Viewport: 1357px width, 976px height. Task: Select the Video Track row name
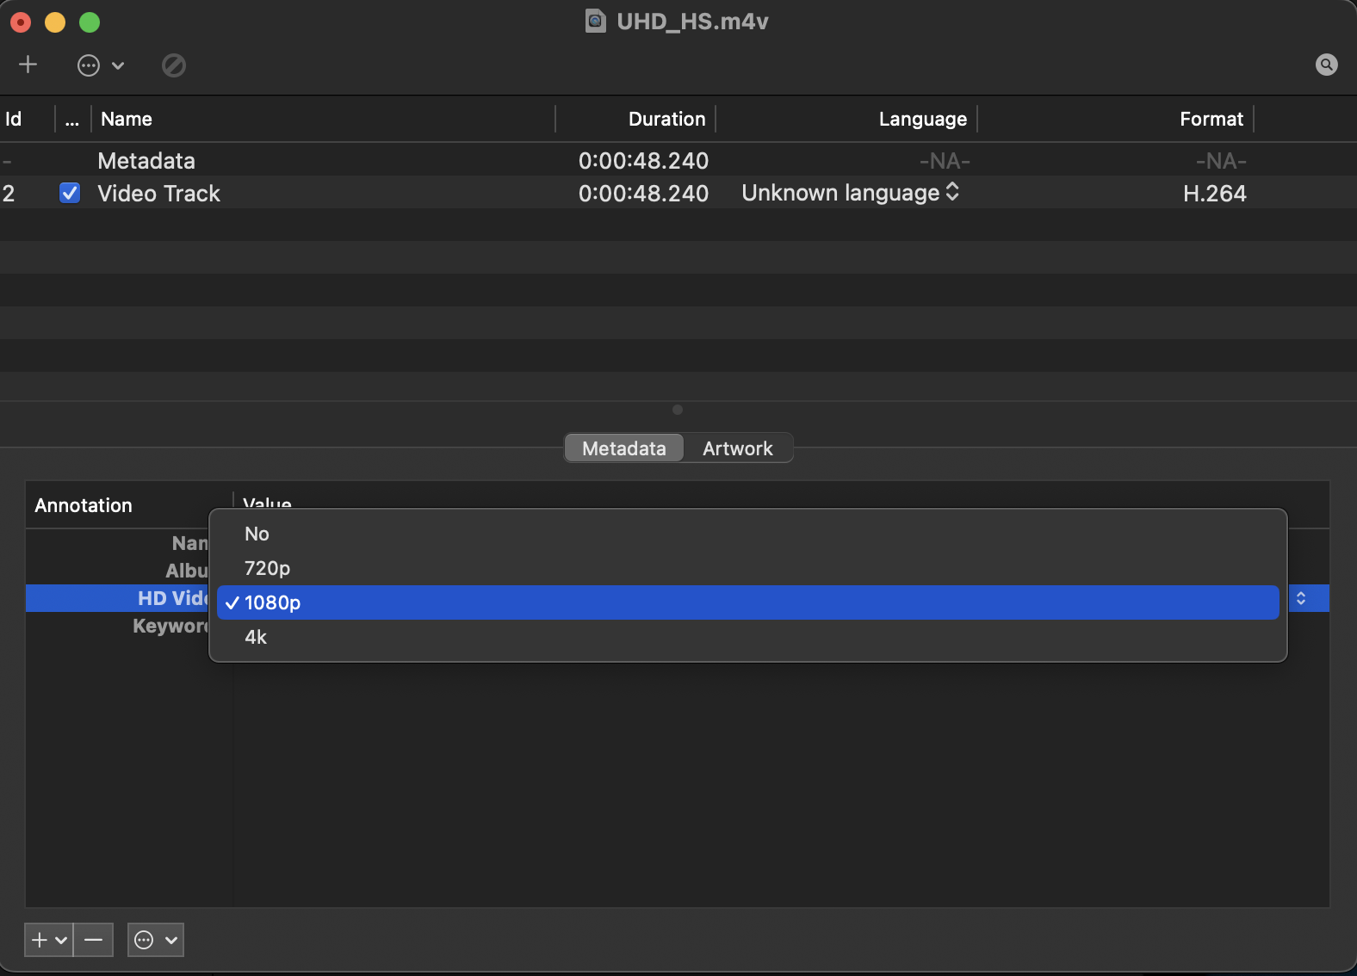(x=159, y=194)
